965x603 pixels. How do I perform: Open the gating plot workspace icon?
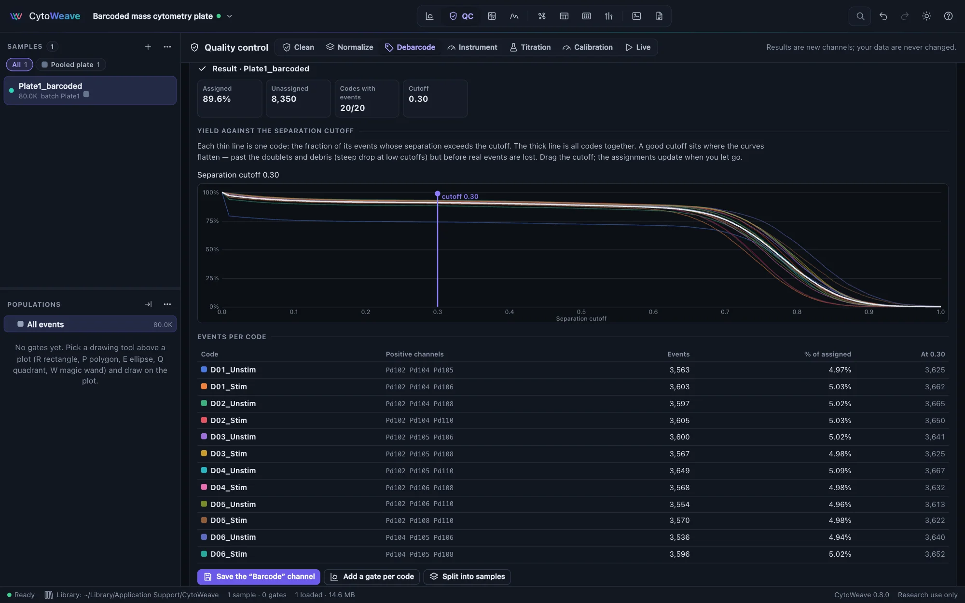(x=429, y=16)
